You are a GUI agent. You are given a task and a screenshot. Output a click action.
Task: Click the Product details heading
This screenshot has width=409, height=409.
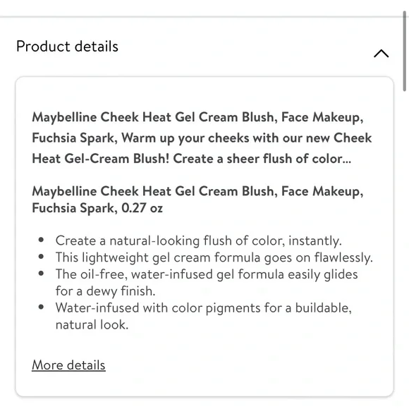(x=67, y=47)
